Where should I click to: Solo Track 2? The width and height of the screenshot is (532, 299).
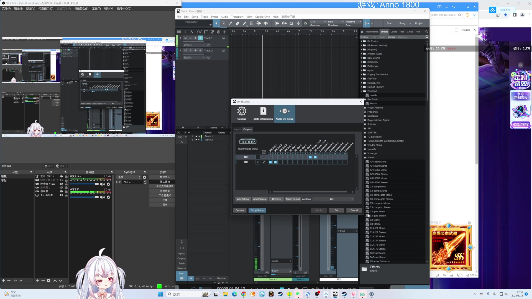pos(190,50)
